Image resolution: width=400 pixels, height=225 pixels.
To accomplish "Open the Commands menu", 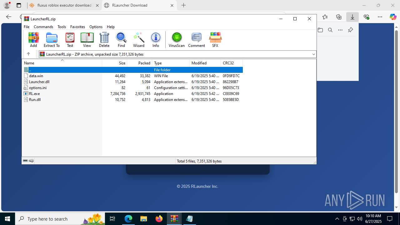I will pyautogui.click(x=43, y=27).
